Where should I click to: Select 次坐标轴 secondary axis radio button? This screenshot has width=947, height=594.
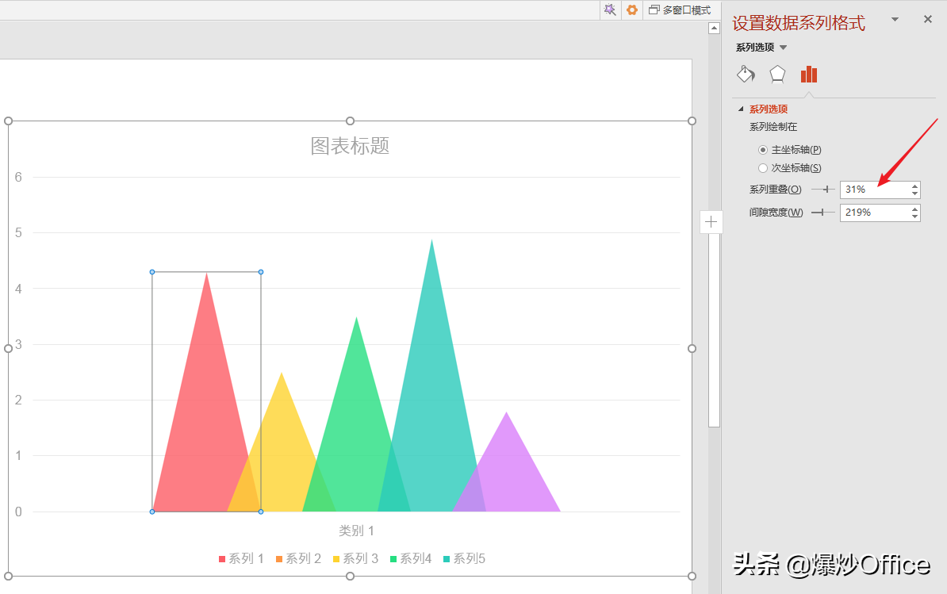(x=763, y=168)
